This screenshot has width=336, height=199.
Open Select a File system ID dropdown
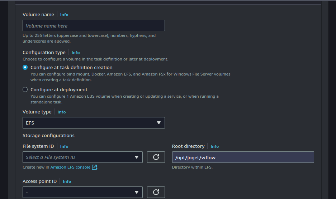coord(79,157)
